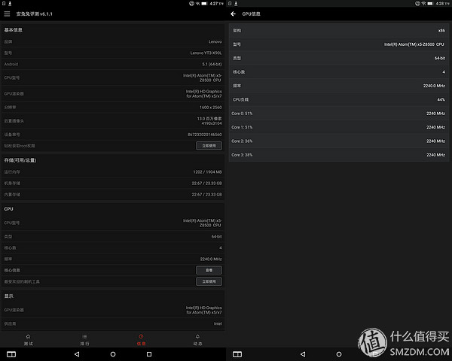Tap the battery icon in the right status bar

coord(430,4)
